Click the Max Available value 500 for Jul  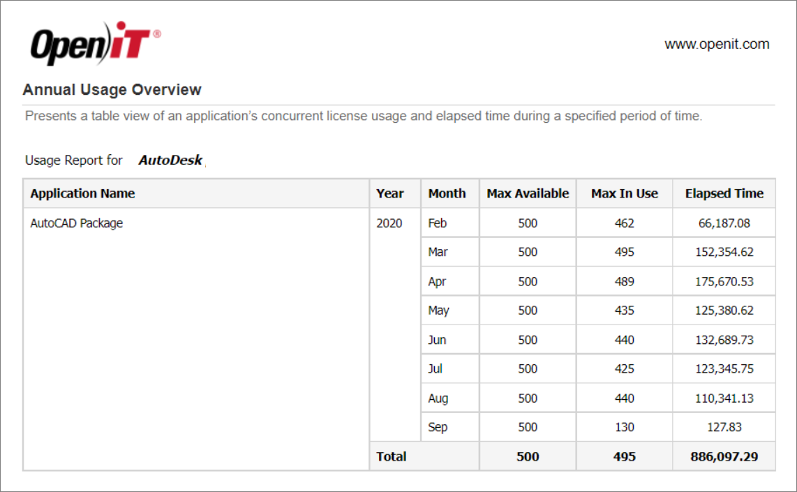pos(527,368)
